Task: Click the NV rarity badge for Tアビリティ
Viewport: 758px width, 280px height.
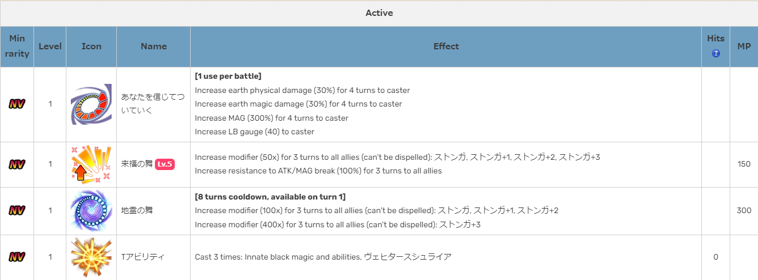Action: tap(16, 257)
